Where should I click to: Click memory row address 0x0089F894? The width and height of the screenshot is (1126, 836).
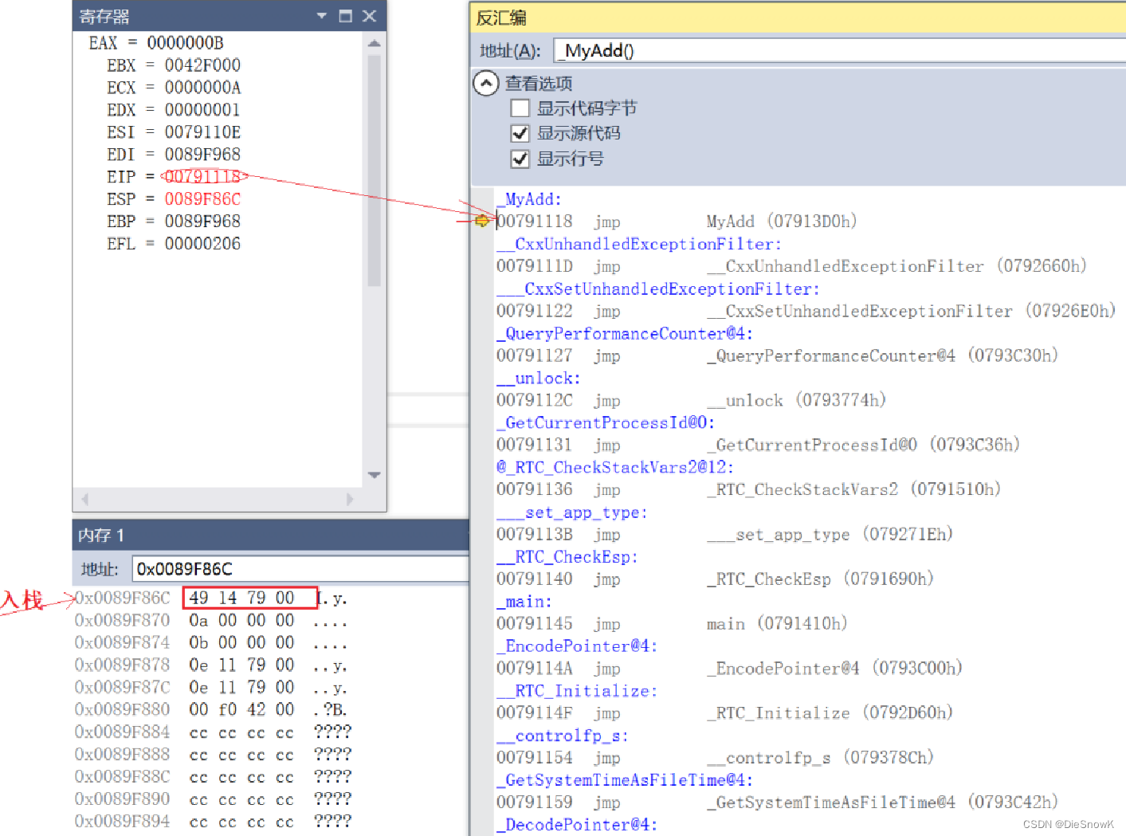click(122, 821)
